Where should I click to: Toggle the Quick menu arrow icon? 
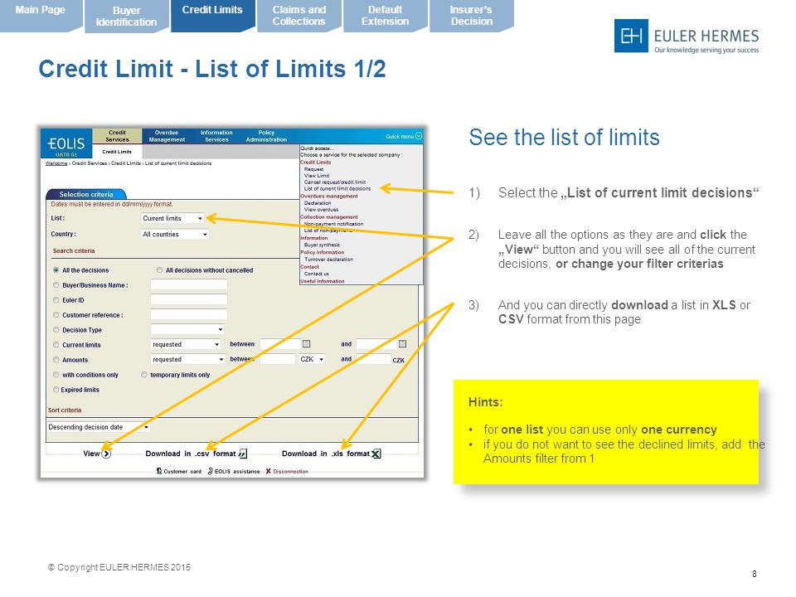(x=419, y=136)
